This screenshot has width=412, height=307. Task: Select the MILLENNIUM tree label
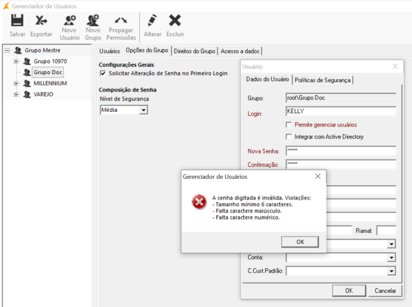point(50,83)
